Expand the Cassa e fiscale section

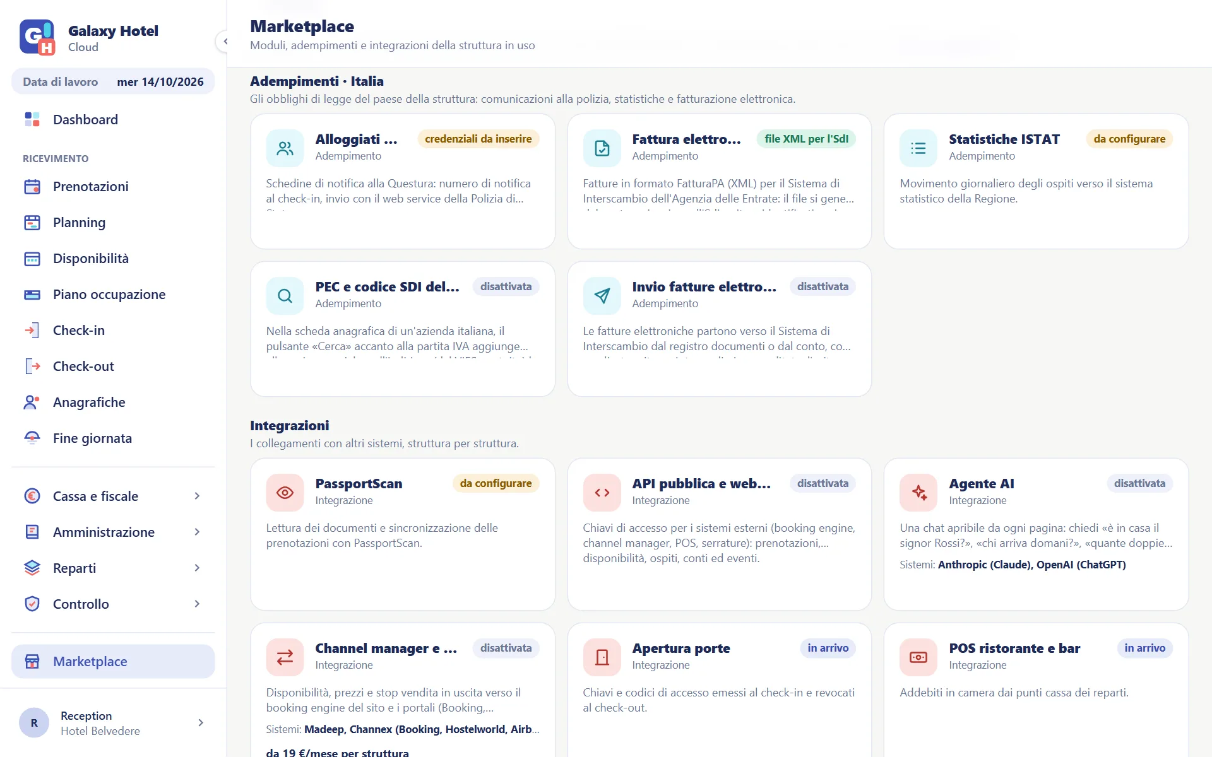tap(113, 496)
